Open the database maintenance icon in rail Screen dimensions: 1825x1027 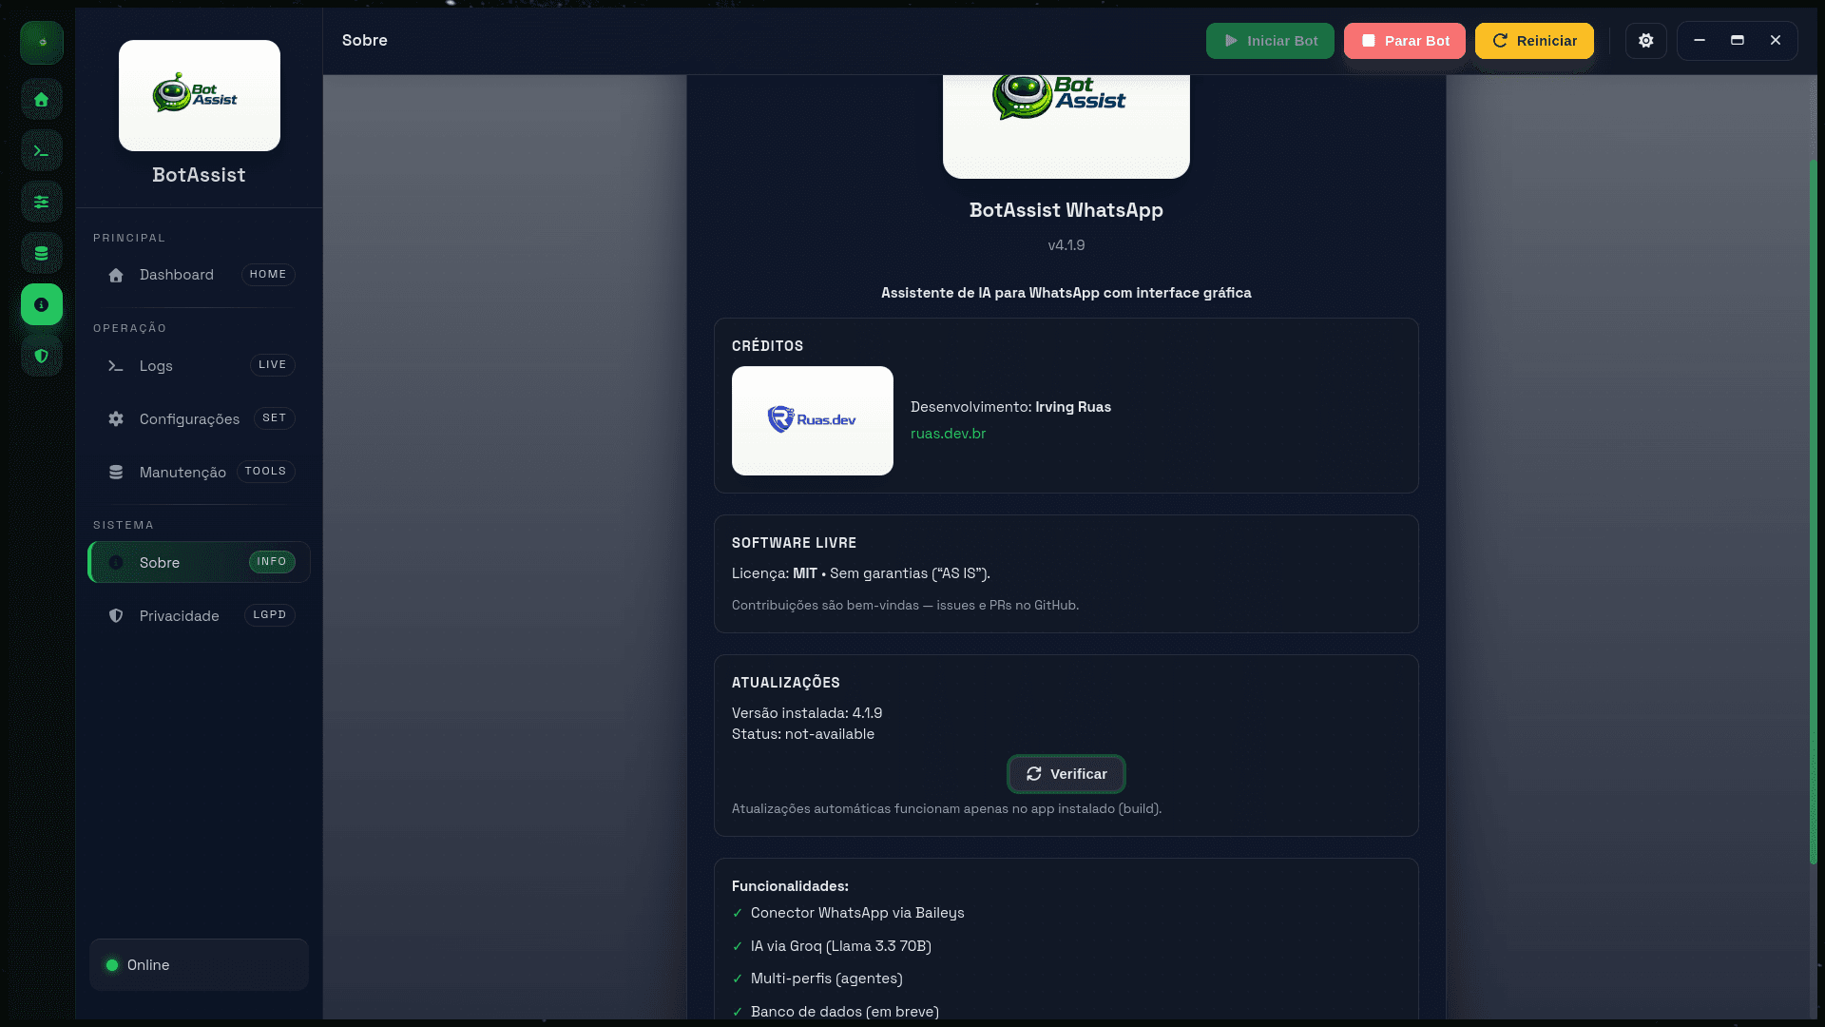[x=41, y=253]
